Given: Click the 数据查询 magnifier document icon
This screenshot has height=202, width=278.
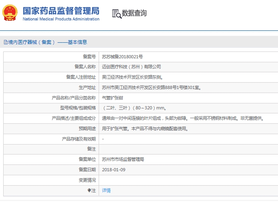Looking at the screenshot, I should (117, 14).
